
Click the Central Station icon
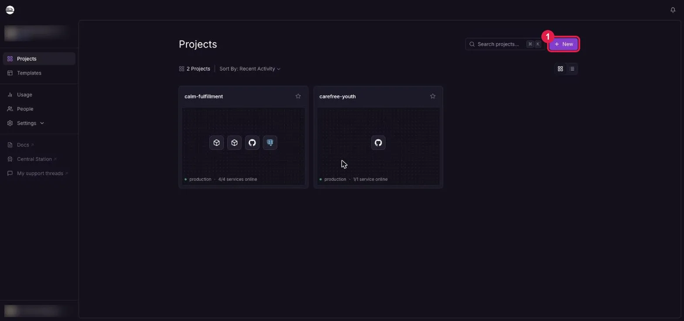point(10,159)
